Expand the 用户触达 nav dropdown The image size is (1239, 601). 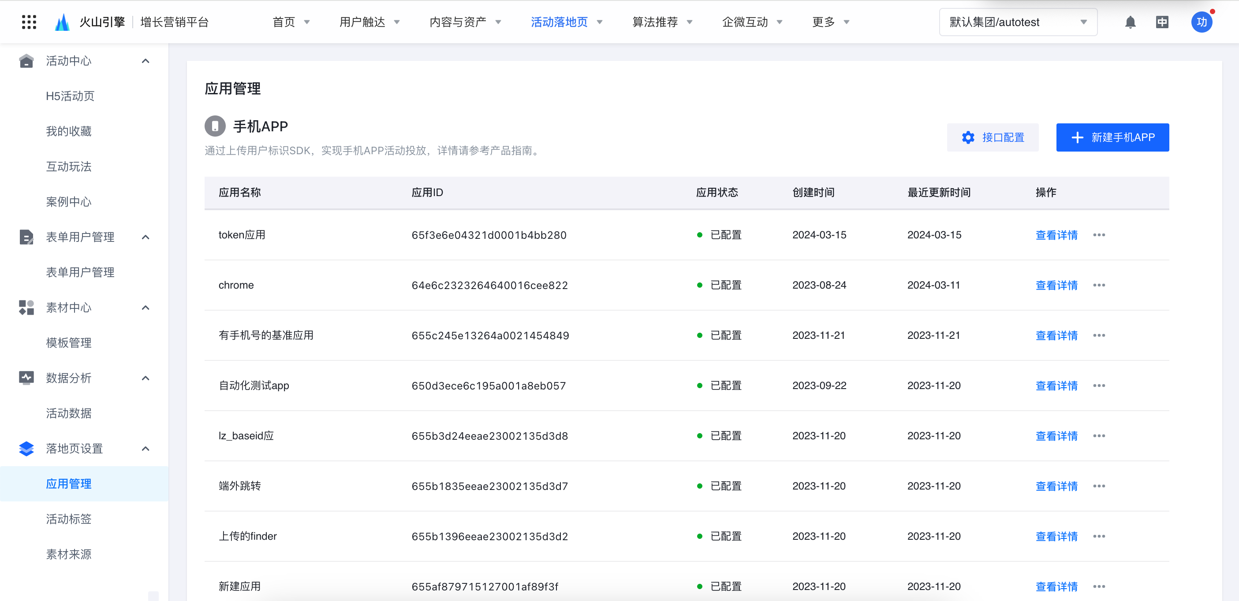coord(397,22)
